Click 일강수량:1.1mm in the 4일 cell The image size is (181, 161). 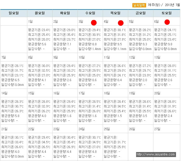click(x=115, y=49)
